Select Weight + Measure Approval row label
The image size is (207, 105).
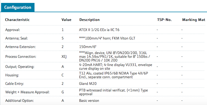coord(27,92)
